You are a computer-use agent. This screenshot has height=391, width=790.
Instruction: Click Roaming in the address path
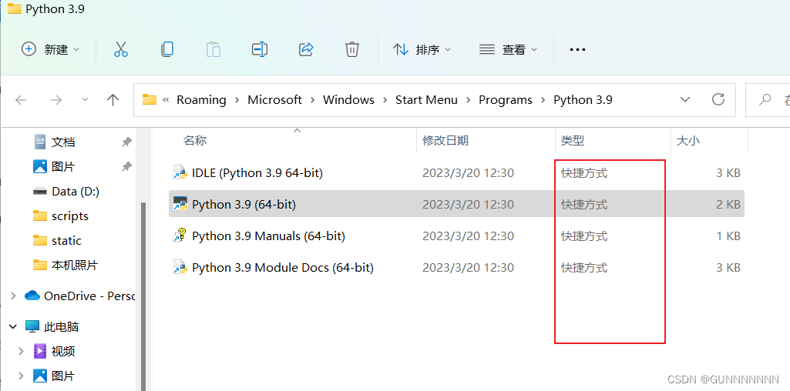click(x=201, y=99)
